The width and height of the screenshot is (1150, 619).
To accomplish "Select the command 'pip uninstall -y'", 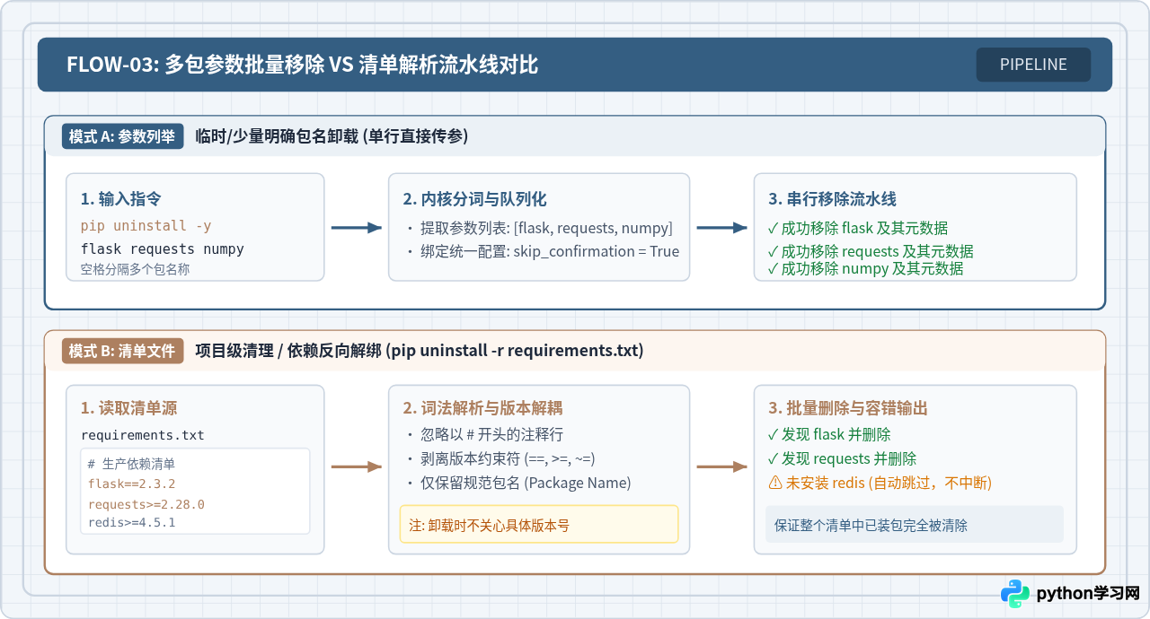I will [146, 226].
